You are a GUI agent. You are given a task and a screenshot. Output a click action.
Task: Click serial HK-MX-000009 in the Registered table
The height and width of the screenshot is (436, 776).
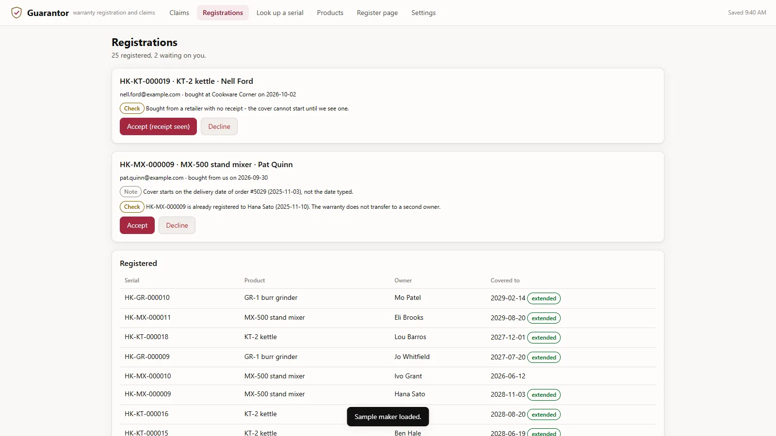tap(148, 394)
